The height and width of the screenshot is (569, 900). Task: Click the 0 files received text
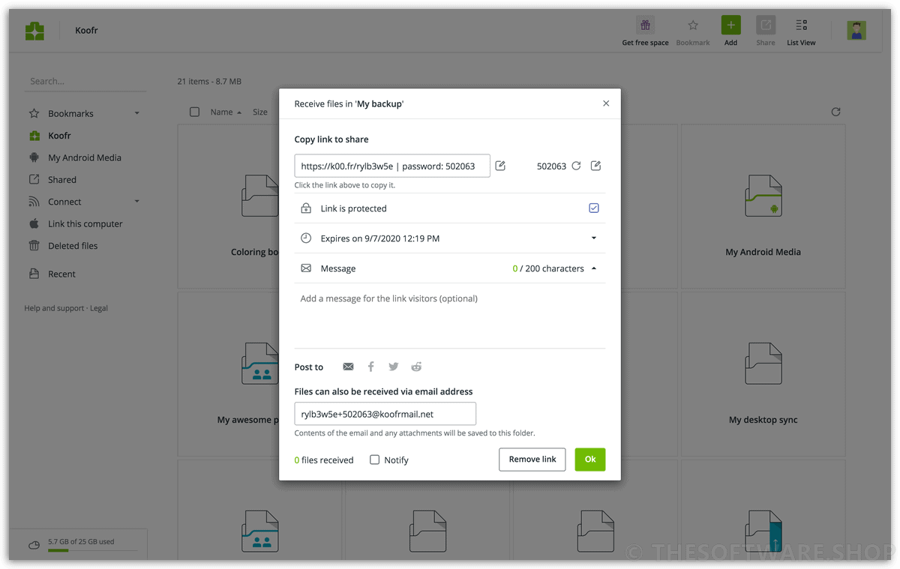pyautogui.click(x=324, y=460)
